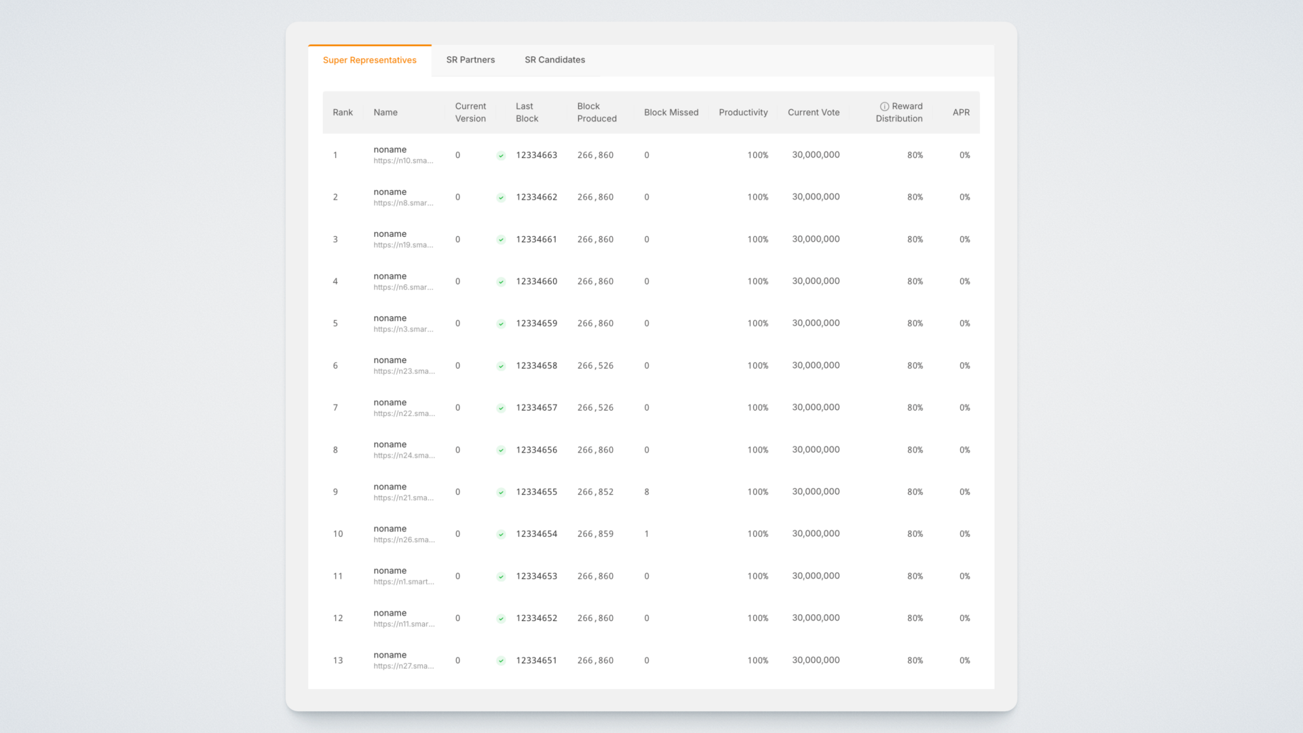Viewport: 1303px width, 733px height.
Task: Click the noname entry in rank 6
Action: tap(390, 360)
